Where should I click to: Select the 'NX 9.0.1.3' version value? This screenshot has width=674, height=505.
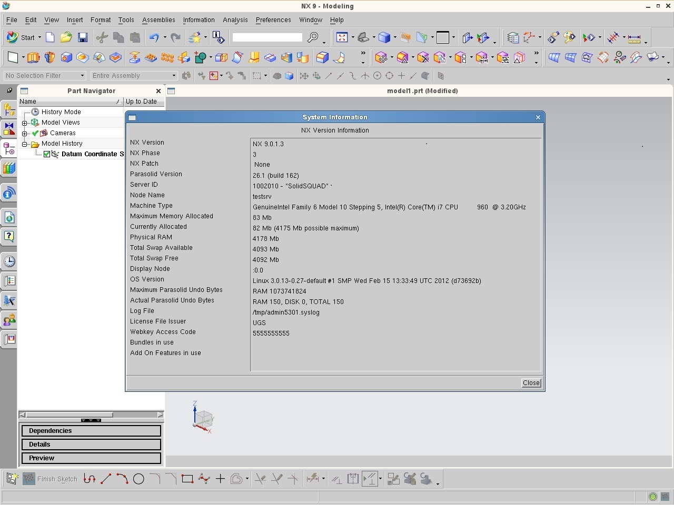click(x=268, y=144)
